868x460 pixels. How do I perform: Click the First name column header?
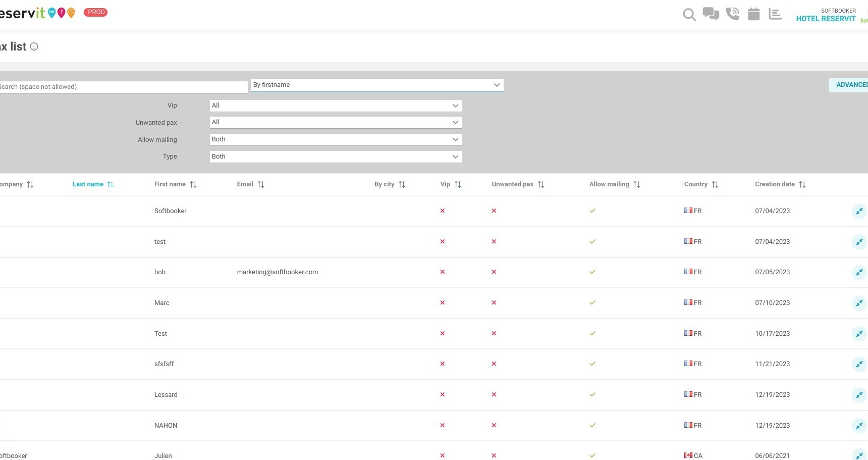click(170, 184)
